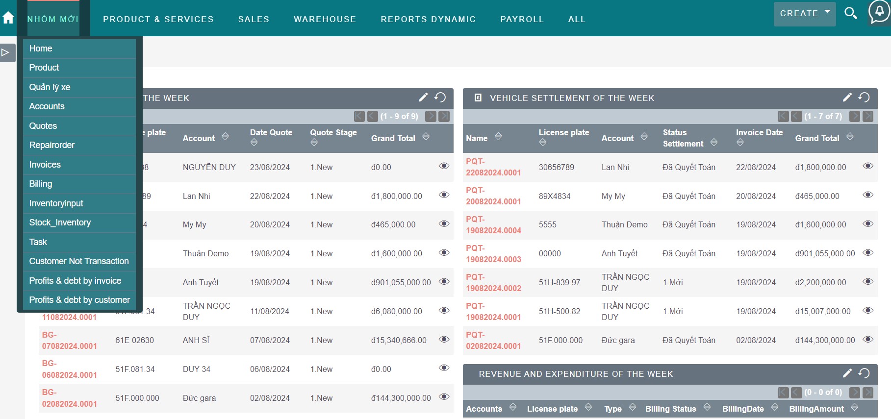Screen dimensions: 891x419
Task: View the DUY 34 quote row
Action: pyautogui.click(x=444, y=368)
